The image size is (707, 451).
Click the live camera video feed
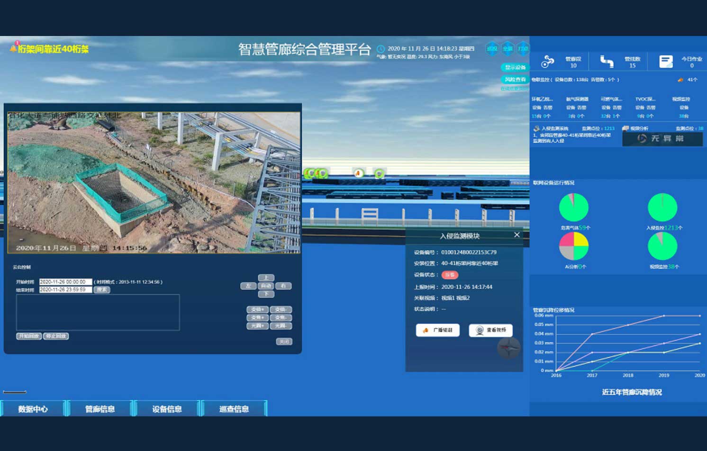154,182
